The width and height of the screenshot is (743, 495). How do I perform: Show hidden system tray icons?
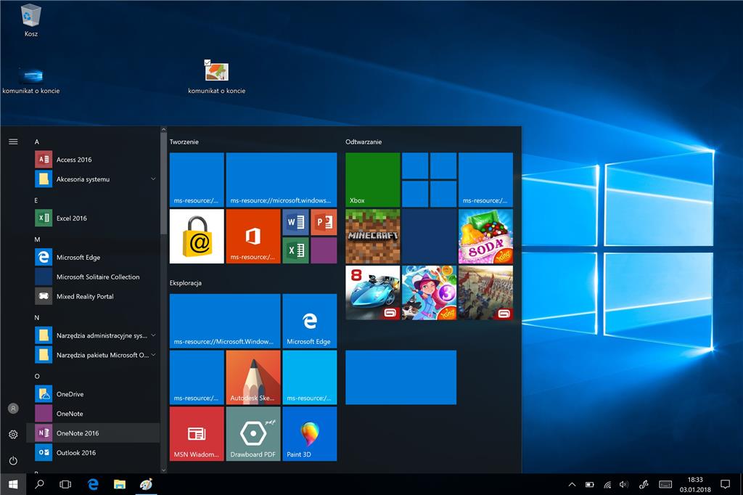pos(572,485)
